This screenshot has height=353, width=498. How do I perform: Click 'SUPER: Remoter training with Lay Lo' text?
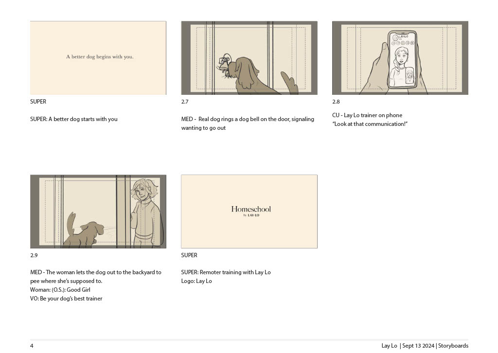(226, 272)
